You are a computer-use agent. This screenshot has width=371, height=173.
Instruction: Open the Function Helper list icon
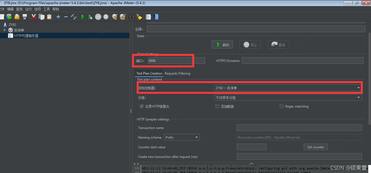click(x=149, y=17)
